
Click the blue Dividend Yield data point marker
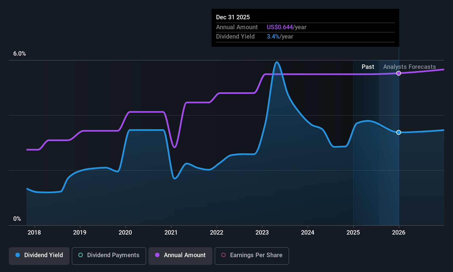point(399,132)
